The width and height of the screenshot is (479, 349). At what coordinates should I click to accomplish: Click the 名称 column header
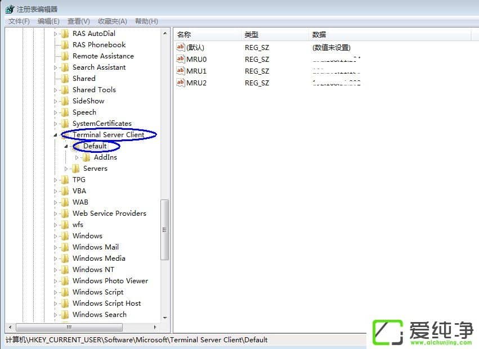[184, 34]
